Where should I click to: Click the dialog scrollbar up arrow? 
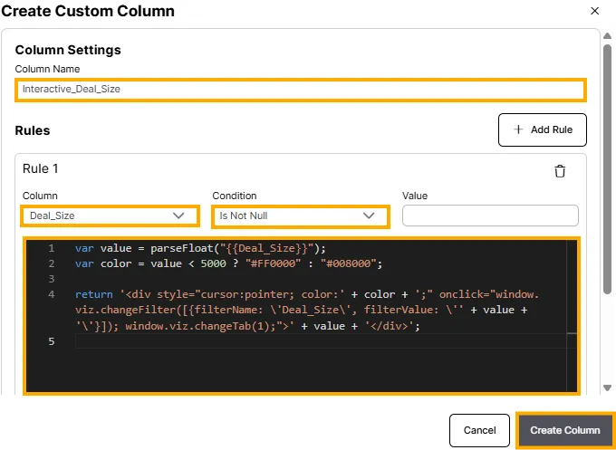point(608,35)
